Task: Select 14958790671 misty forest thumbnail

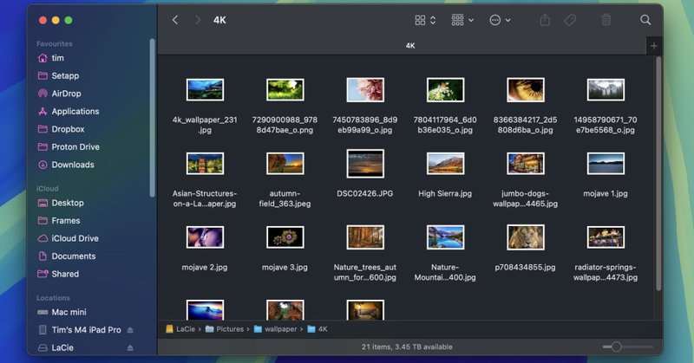Action: tap(606, 90)
